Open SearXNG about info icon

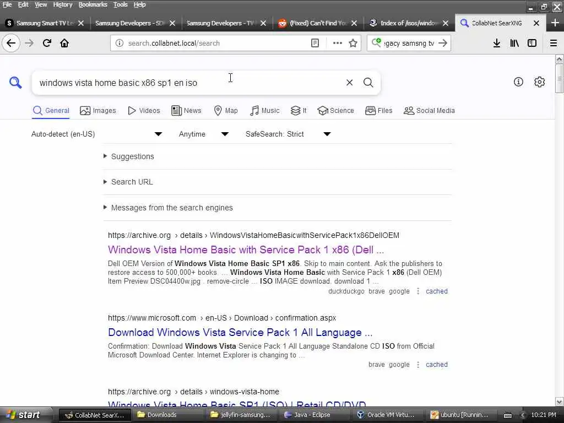pyautogui.click(x=518, y=82)
